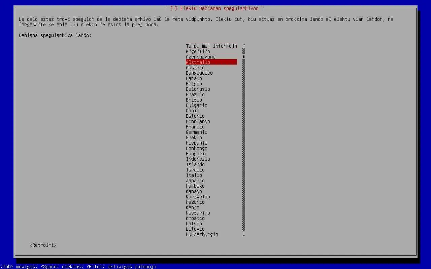Select the highlighted Aŭstralio entry
431x269 pixels.
click(x=211, y=62)
